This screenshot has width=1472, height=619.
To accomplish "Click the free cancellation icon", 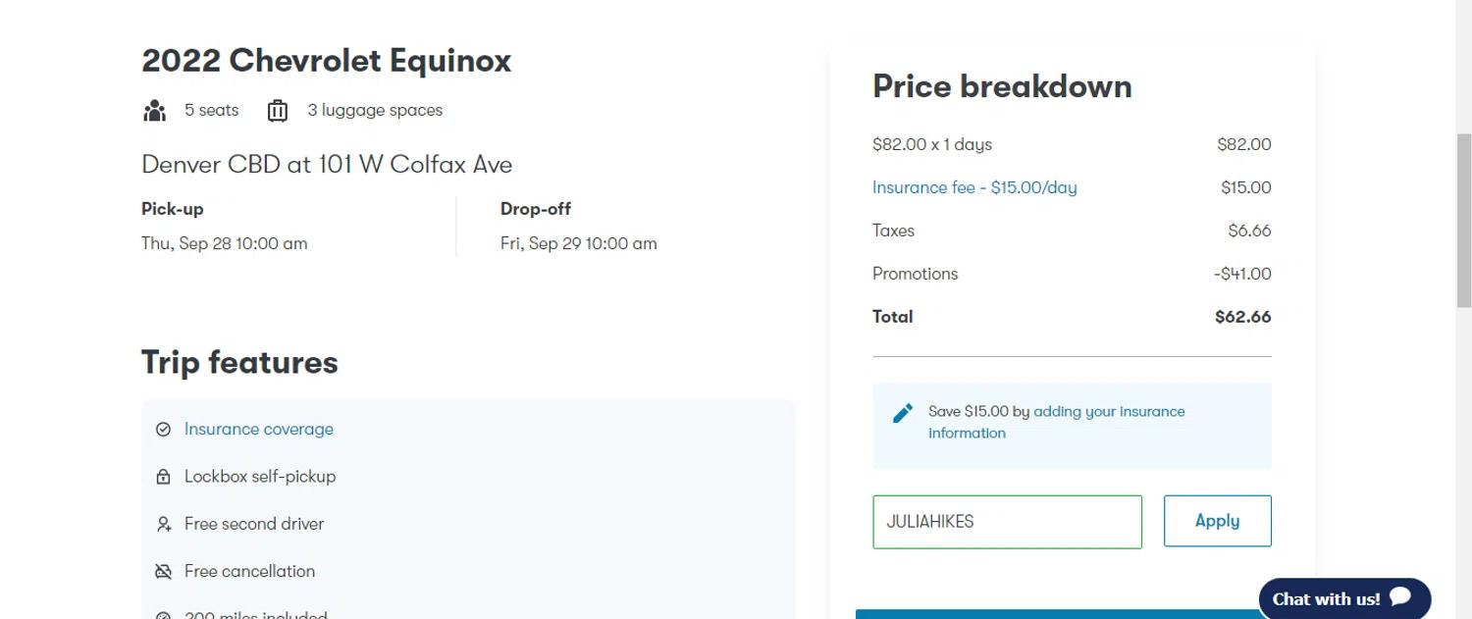I will 164,572.
